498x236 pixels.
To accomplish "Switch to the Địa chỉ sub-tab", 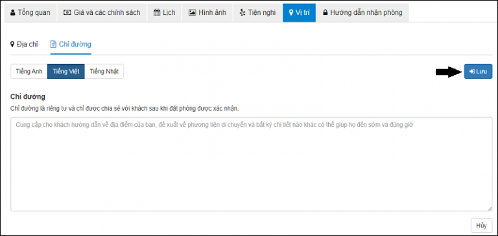I will [x=24, y=44].
